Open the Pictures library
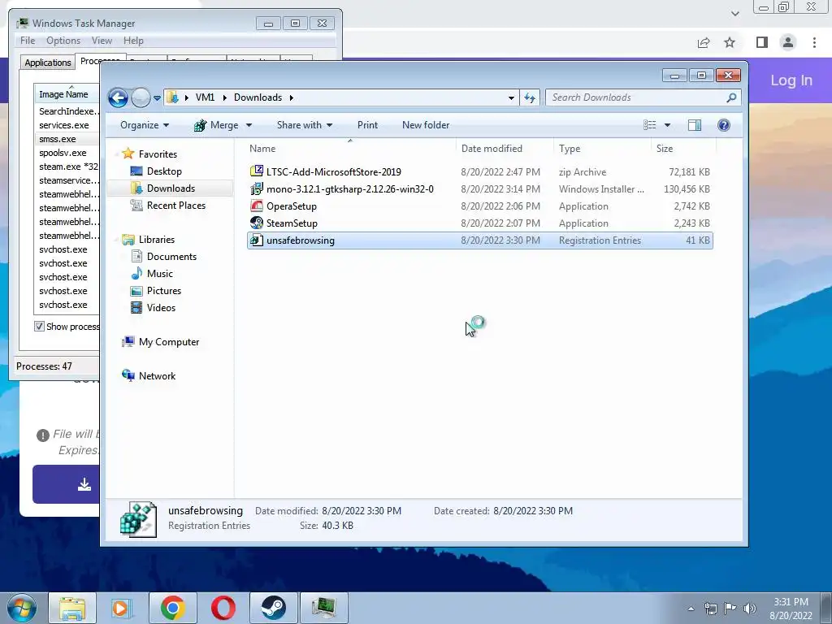Viewport: 832px width, 624px height. (164, 291)
